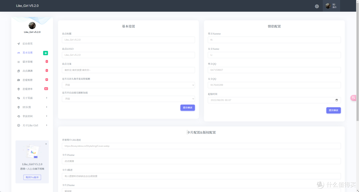Focus the 站点文案 input field
Viewport: 359px width, 192px height.
coord(128,70)
